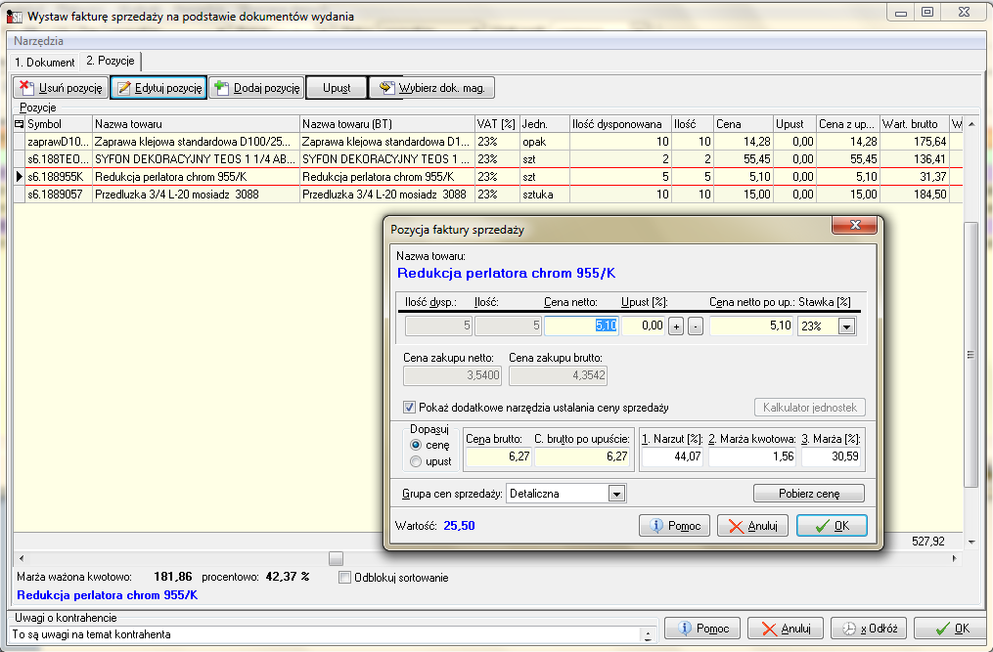Click the s6.188955K symbol cell
The width and height of the screenshot is (993, 652).
coord(59,177)
